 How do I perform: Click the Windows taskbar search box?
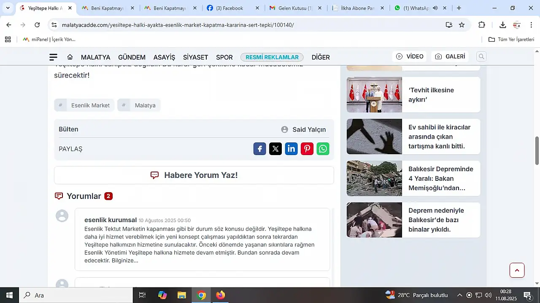click(76, 295)
